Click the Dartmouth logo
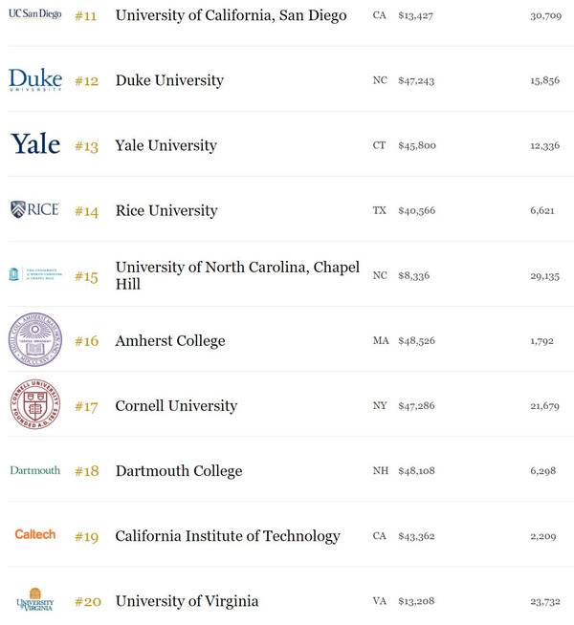The width and height of the screenshot is (574, 625). pyautogui.click(x=35, y=470)
